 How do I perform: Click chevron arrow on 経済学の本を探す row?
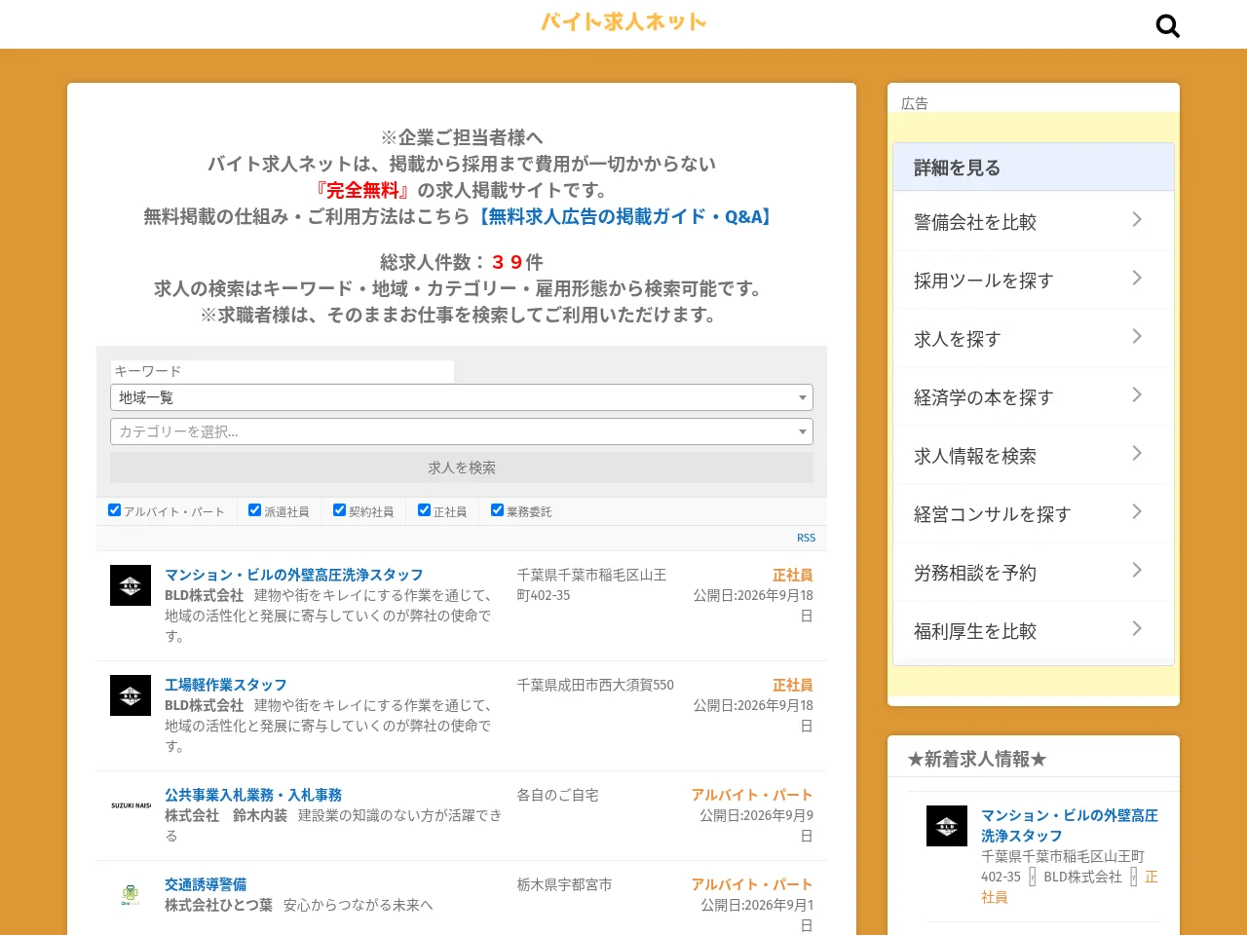click(x=1137, y=395)
